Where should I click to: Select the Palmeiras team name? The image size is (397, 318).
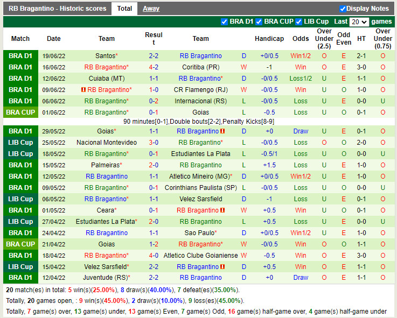(106, 165)
